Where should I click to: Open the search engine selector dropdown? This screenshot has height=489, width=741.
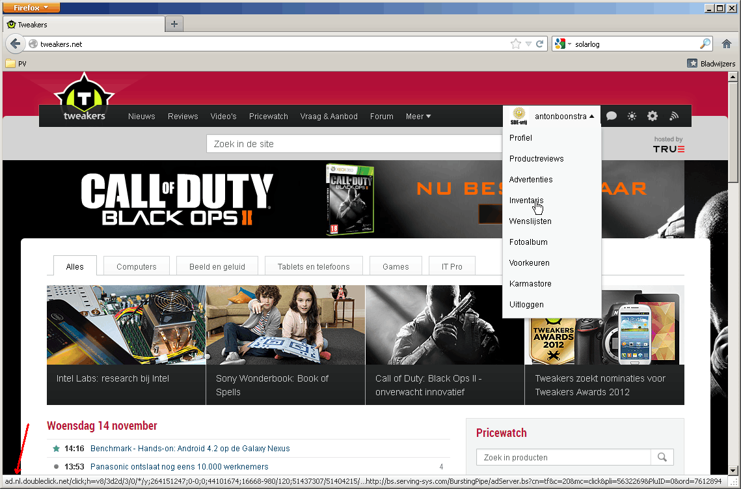(563, 44)
